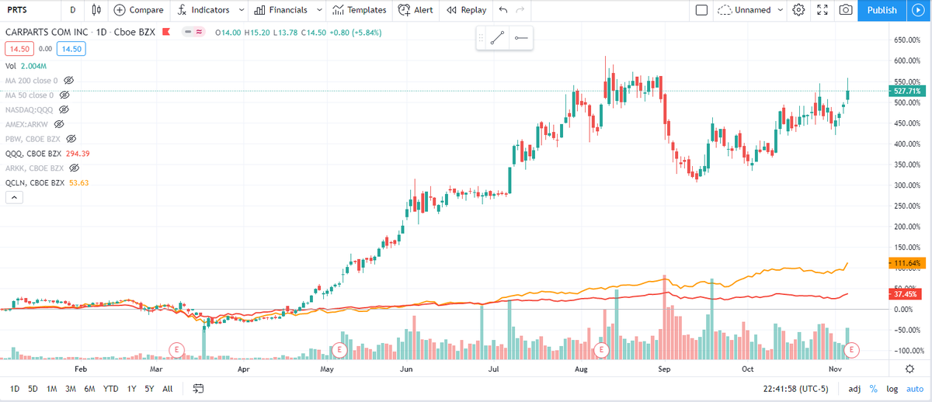The image size is (932, 402).
Task: Set the time range to 1M
Action: [52, 388]
